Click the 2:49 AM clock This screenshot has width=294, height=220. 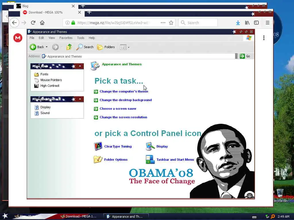tap(283, 217)
